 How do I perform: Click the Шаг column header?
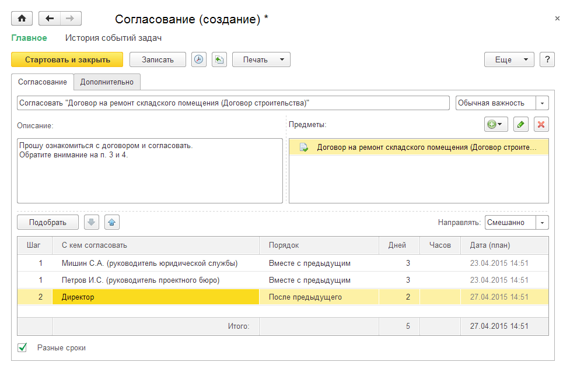[x=34, y=245]
